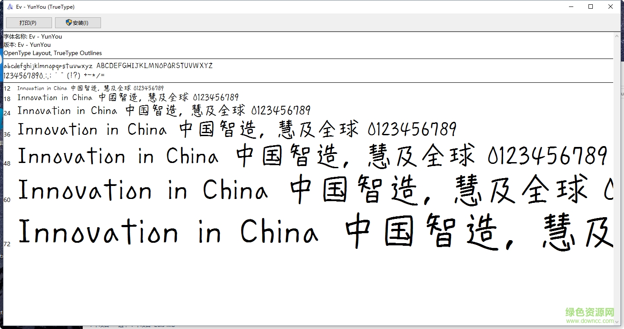
Task: Select the '字体名称: Ev - YunYou' line
Action: [x=33, y=36]
